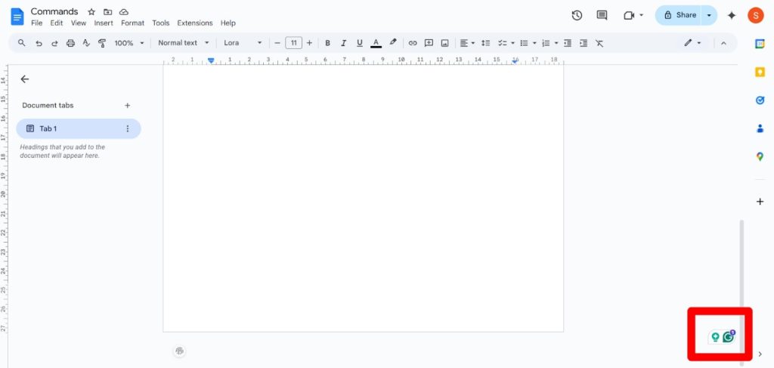Increase font size with plus

(309, 43)
